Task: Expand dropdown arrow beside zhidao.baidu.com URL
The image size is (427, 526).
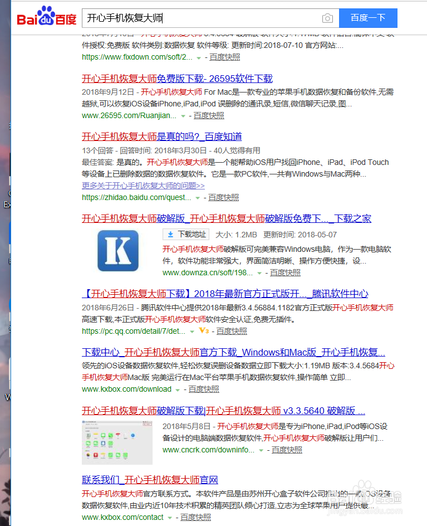Action: [198, 198]
